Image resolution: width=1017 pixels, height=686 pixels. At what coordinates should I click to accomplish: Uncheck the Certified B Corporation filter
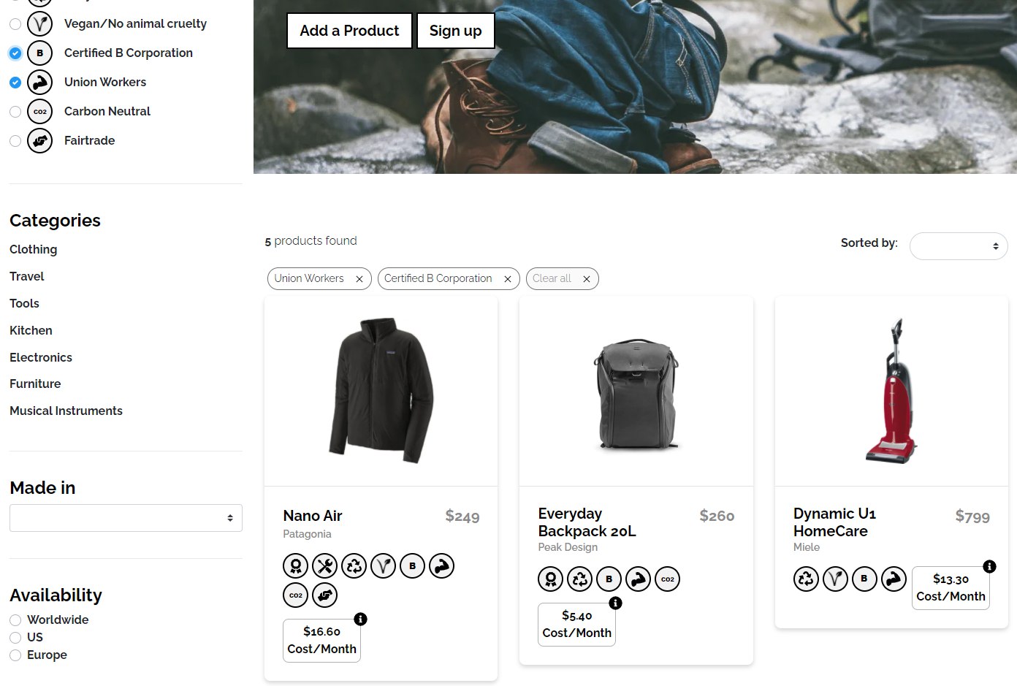[15, 53]
